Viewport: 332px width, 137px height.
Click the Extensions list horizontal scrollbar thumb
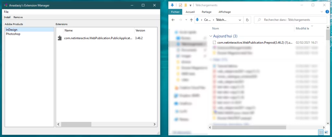pyautogui.click(x=76, y=124)
